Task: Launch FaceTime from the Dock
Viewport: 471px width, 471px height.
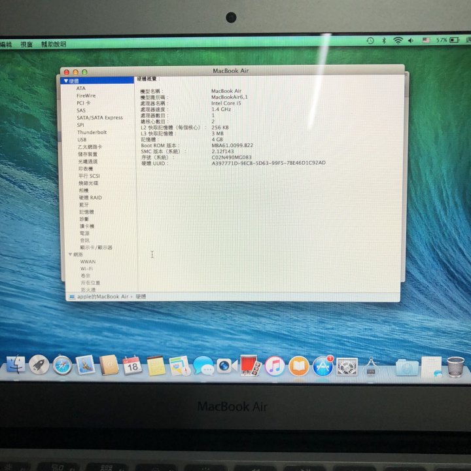Action: tap(227, 366)
